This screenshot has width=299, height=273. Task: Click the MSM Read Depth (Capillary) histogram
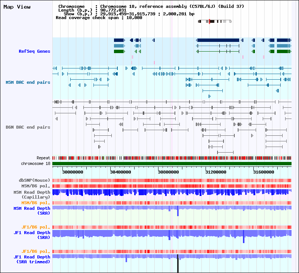pos(172,193)
